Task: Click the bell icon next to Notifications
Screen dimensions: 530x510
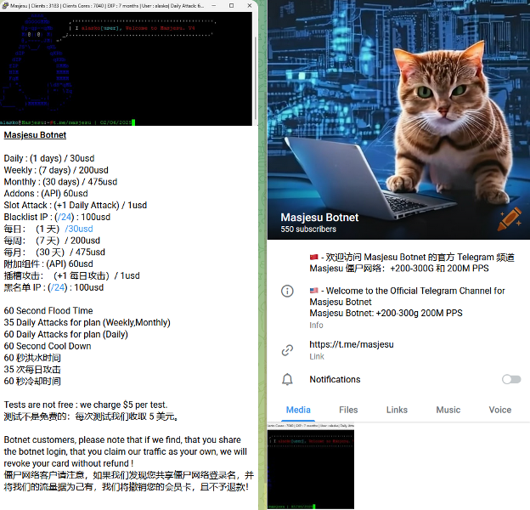Action: point(287,379)
